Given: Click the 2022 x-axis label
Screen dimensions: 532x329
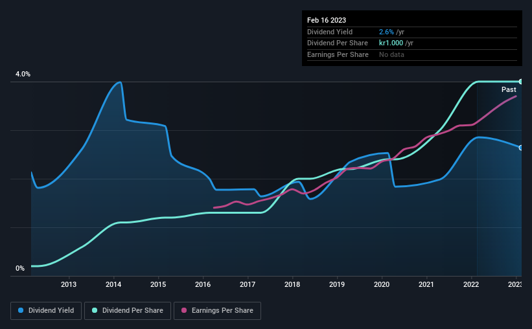Looking at the screenshot, I should coord(471,284).
